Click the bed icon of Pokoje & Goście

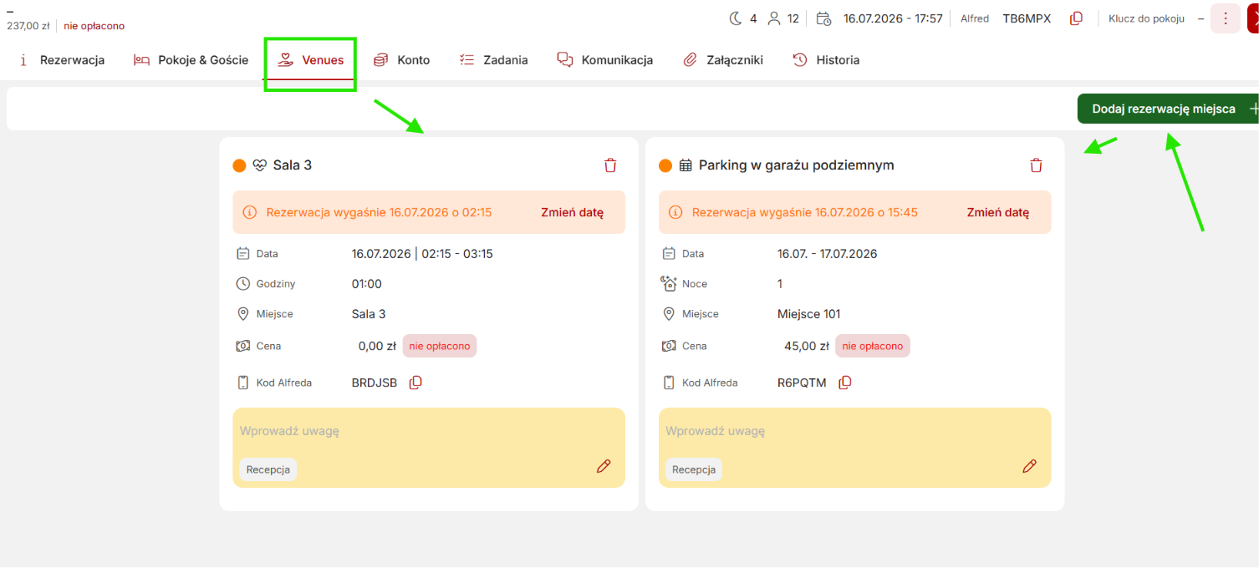tap(142, 60)
